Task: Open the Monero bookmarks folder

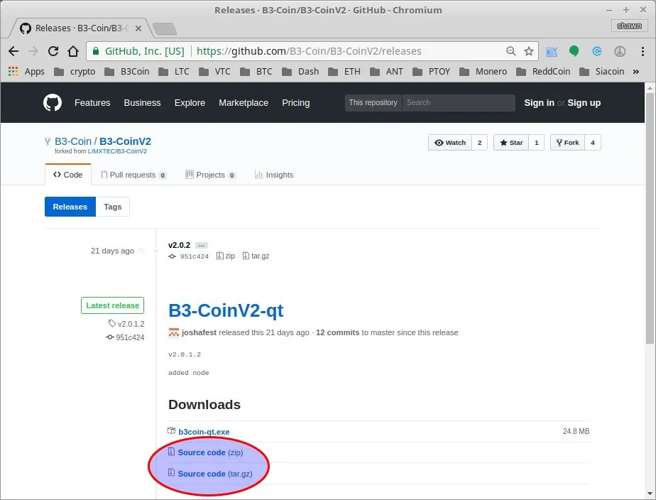Action: coord(483,72)
